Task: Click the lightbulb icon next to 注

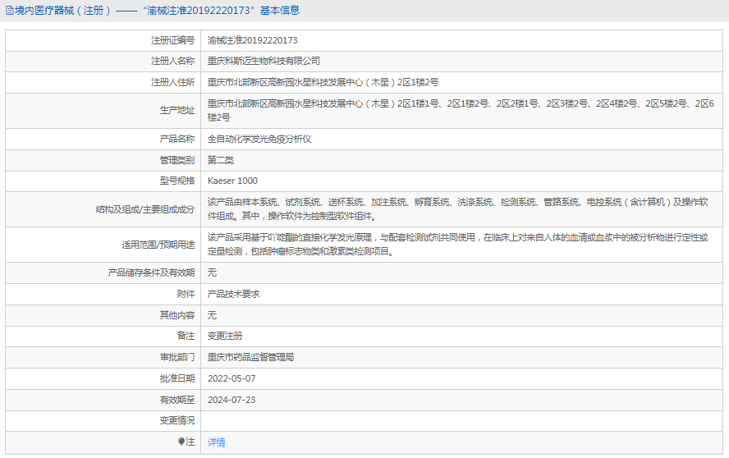Action: 181,442
